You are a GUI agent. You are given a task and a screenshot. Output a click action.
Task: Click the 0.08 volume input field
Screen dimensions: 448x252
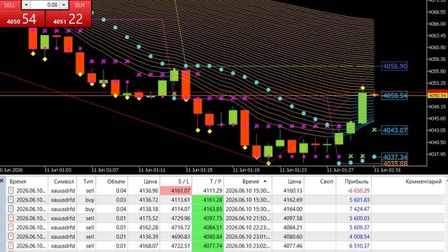click(45, 5)
